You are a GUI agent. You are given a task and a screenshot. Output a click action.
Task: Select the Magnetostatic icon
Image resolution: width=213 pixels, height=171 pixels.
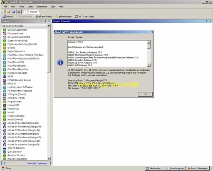(5, 102)
